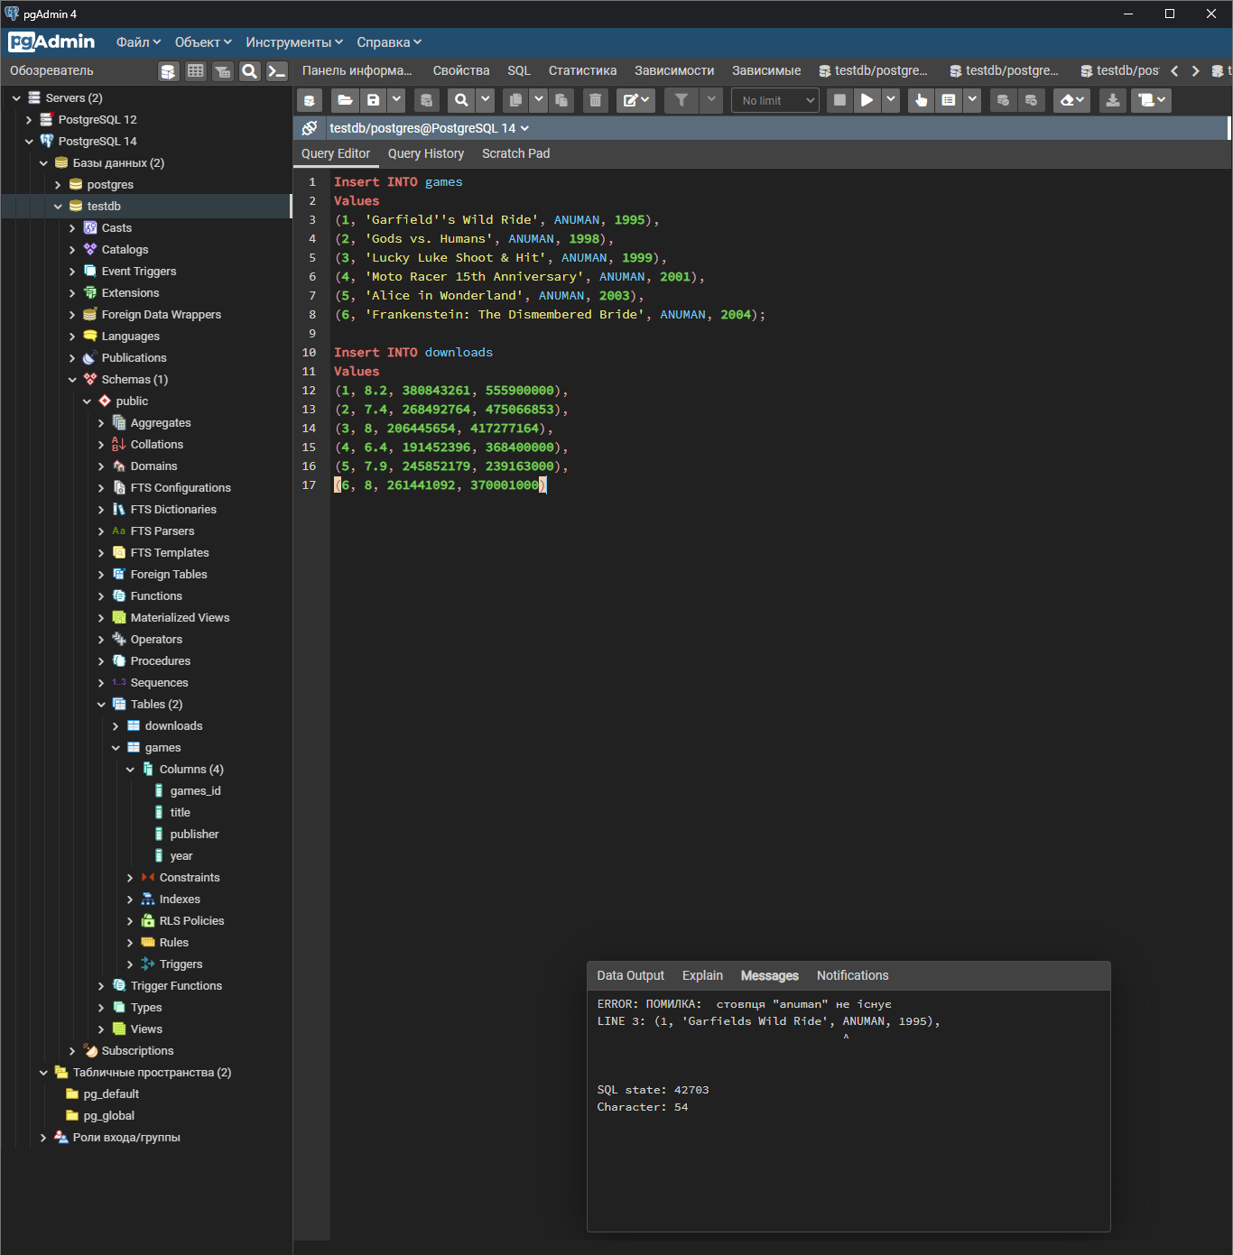Click the Explain Analyze list icon
The height and width of the screenshot is (1255, 1233).
(x=949, y=100)
